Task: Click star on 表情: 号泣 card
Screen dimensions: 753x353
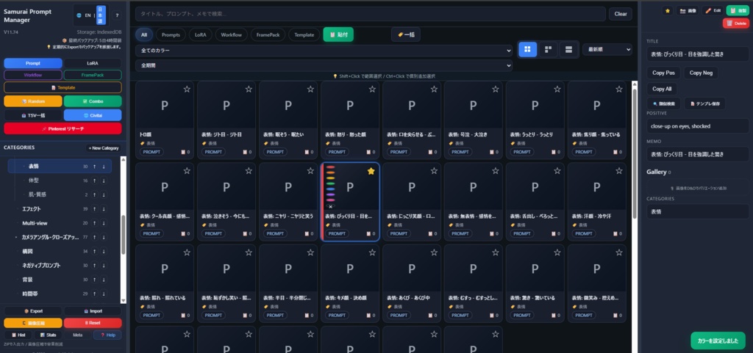Action: 496,89
